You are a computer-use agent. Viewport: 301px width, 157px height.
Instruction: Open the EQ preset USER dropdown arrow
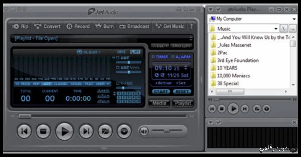108,84
